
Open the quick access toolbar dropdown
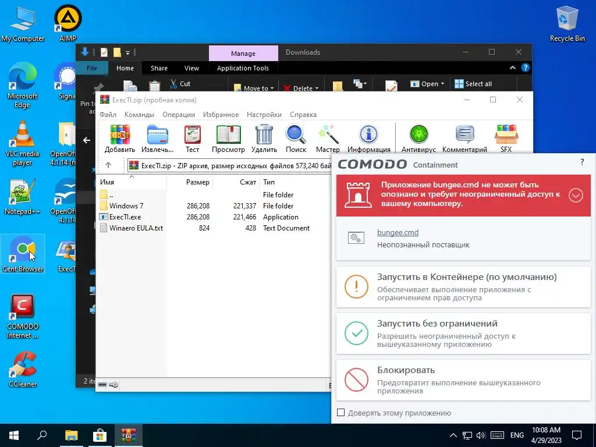127,52
